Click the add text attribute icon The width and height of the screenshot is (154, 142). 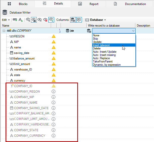(x=21, y=20)
